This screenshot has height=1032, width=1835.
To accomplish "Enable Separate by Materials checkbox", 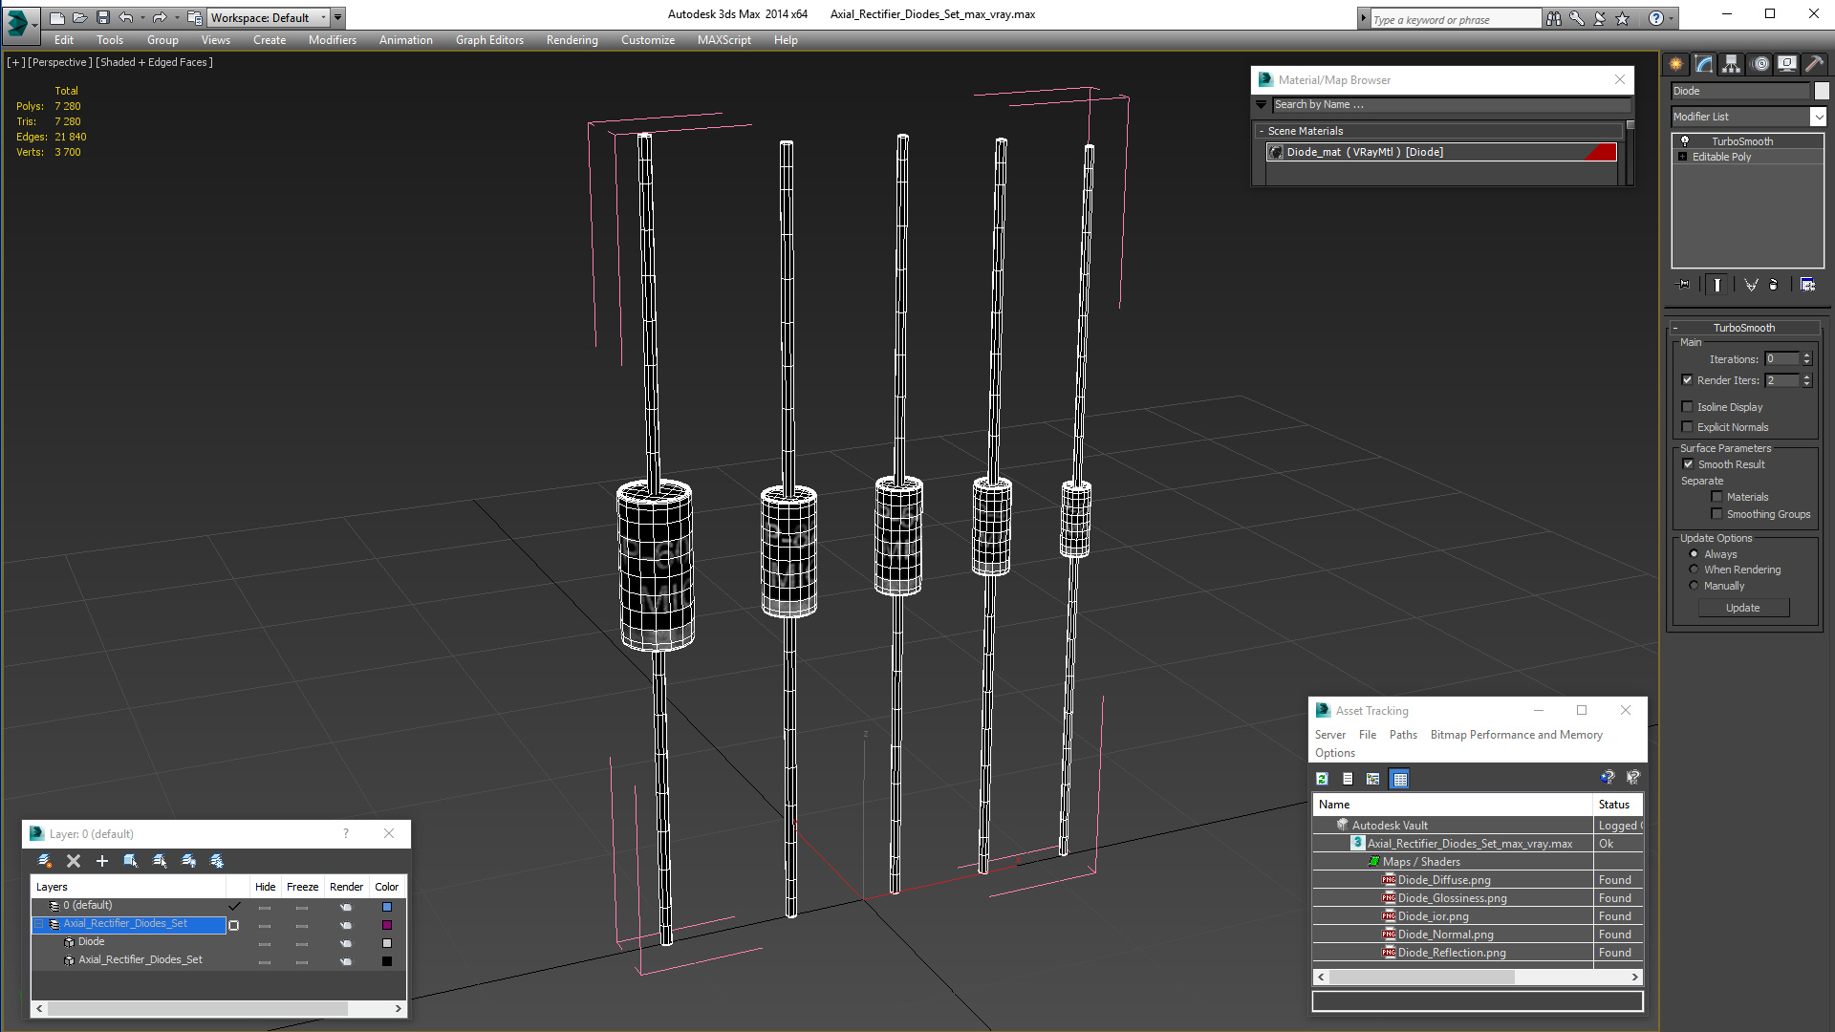I will tap(1717, 496).
